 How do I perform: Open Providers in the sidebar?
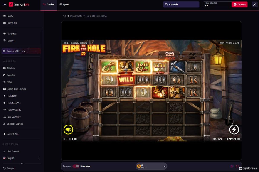coord(10,23)
